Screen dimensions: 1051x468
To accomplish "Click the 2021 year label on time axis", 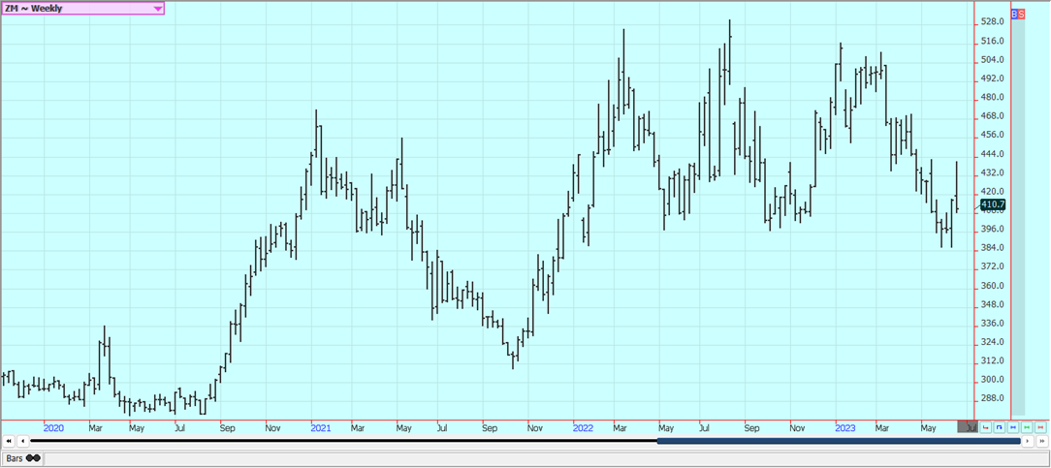I will pyautogui.click(x=320, y=428).
